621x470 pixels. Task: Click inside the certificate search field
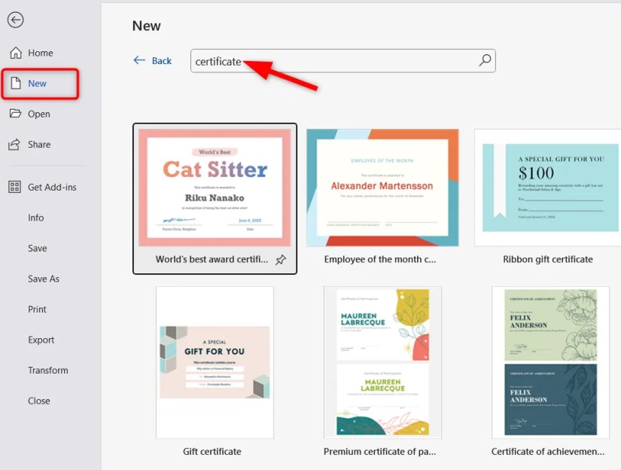pos(343,60)
